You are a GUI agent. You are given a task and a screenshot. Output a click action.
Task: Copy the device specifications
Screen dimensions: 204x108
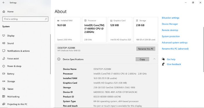pyautogui.click(x=142, y=59)
